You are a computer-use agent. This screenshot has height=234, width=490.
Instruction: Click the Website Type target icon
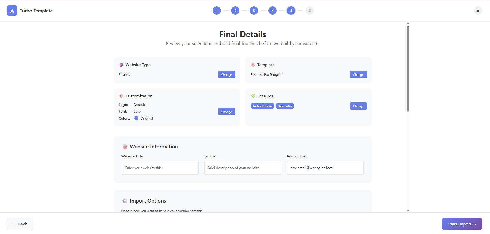121,65
